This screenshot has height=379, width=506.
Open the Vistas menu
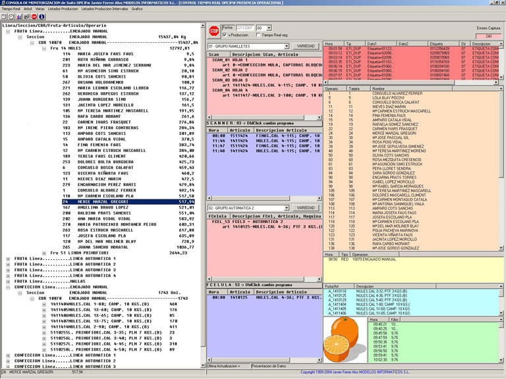40,9
